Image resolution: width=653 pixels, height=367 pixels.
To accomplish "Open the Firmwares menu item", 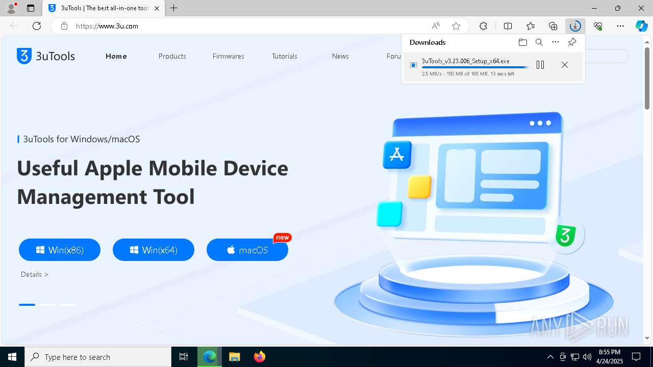I will point(229,56).
